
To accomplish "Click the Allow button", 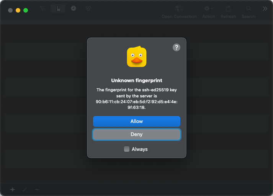I will coord(136,121).
